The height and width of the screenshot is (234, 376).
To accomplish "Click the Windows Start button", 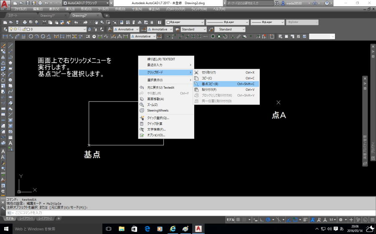I will [x=6, y=229].
